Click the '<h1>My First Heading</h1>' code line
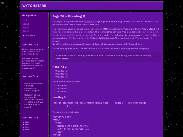 click(73, 126)
